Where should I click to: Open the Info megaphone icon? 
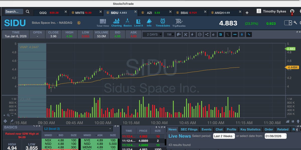149,23
